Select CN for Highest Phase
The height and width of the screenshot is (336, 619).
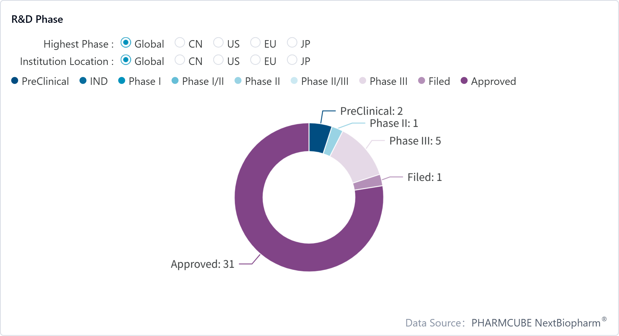[180, 43]
